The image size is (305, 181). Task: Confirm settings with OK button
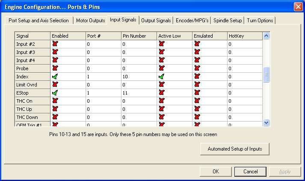tap(216, 172)
